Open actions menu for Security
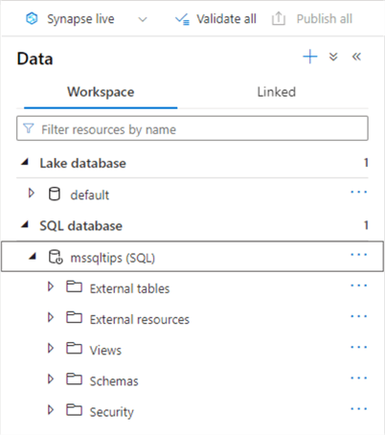 click(x=359, y=409)
